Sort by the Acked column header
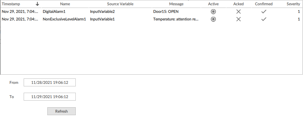Image resolution: width=303 pixels, height=118 pixels. click(239, 4)
